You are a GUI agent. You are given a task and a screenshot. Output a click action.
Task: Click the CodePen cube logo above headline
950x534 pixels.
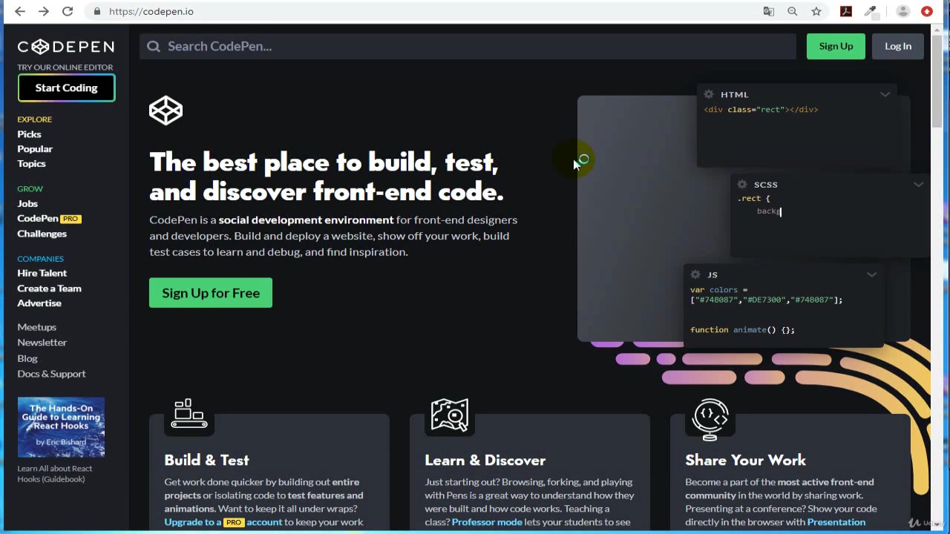166,111
